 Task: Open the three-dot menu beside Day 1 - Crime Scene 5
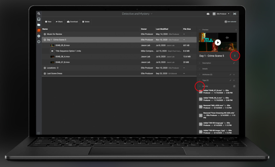point(235,56)
